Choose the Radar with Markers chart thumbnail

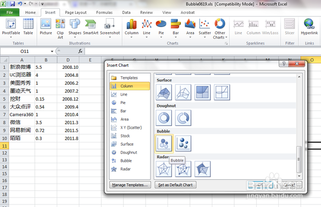[183, 169]
